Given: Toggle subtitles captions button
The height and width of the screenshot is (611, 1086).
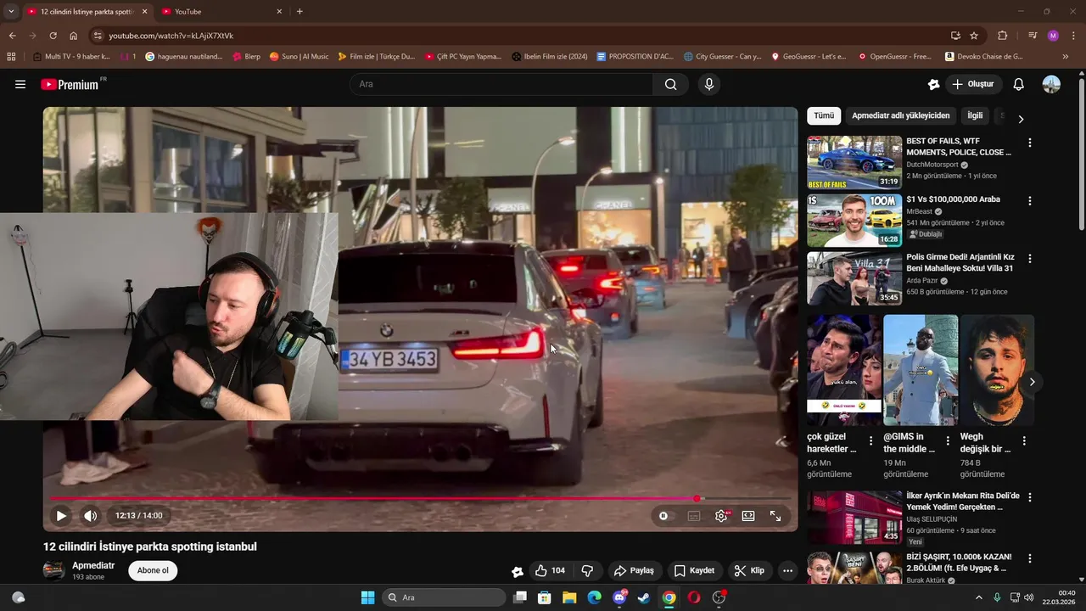Looking at the screenshot, I should 694,515.
